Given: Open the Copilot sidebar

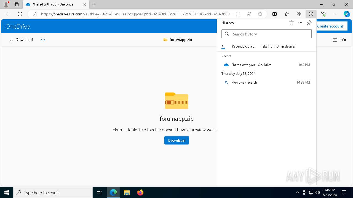Looking at the screenshot, I should (347, 14).
